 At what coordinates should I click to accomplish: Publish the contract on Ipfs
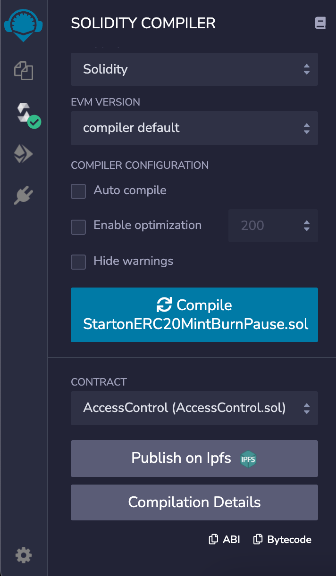[x=194, y=458]
